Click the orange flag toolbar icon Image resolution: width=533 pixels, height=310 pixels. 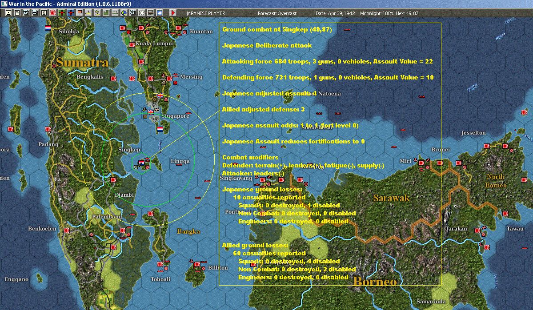click(80, 13)
